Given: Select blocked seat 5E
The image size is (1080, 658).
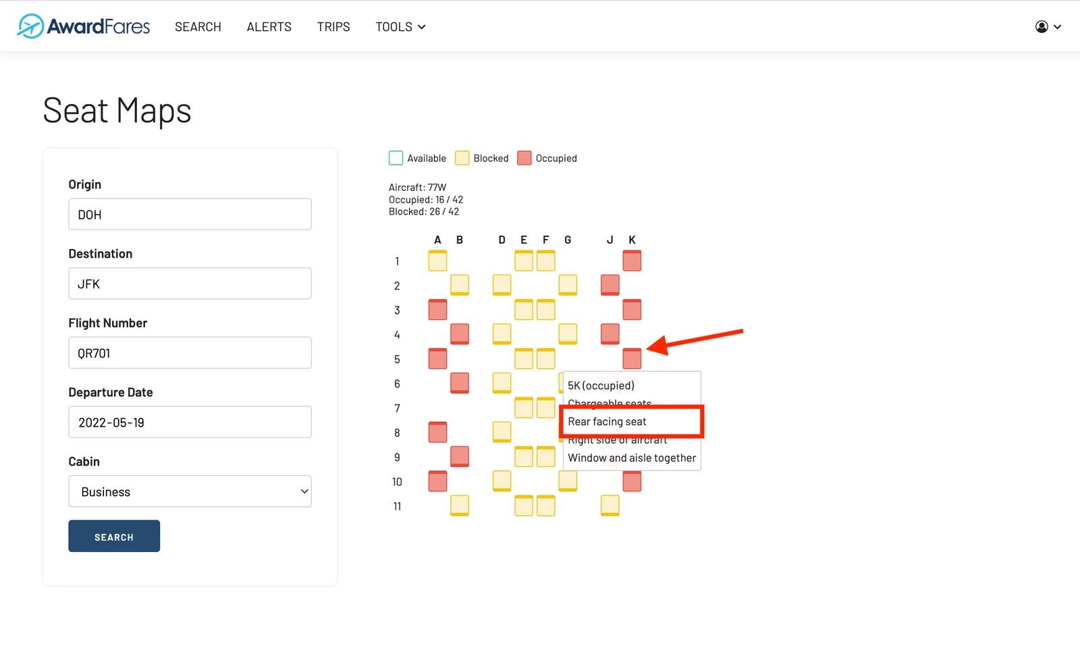Looking at the screenshot, I should coord(524,358).
